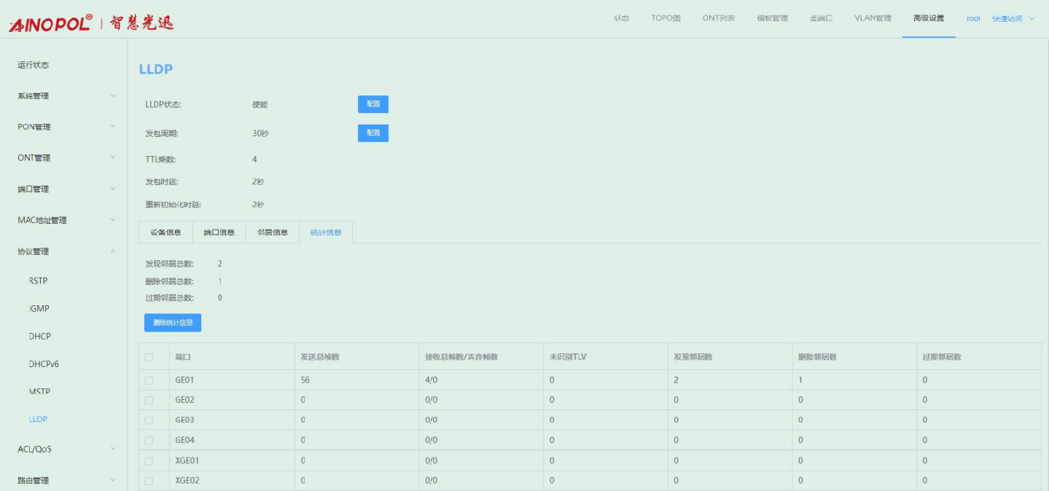Screen dimensions: 1049x491
Task: Expand the PON管理 menu arrow
Action: coord(113,127)
